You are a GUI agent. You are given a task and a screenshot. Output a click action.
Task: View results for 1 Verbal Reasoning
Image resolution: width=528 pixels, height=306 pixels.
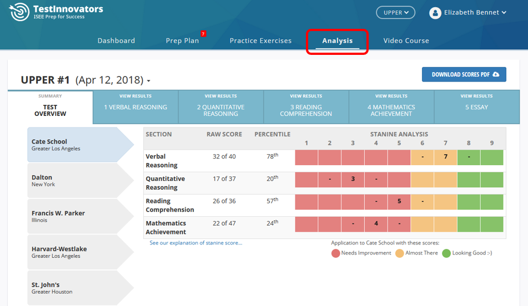coord(135,107)
